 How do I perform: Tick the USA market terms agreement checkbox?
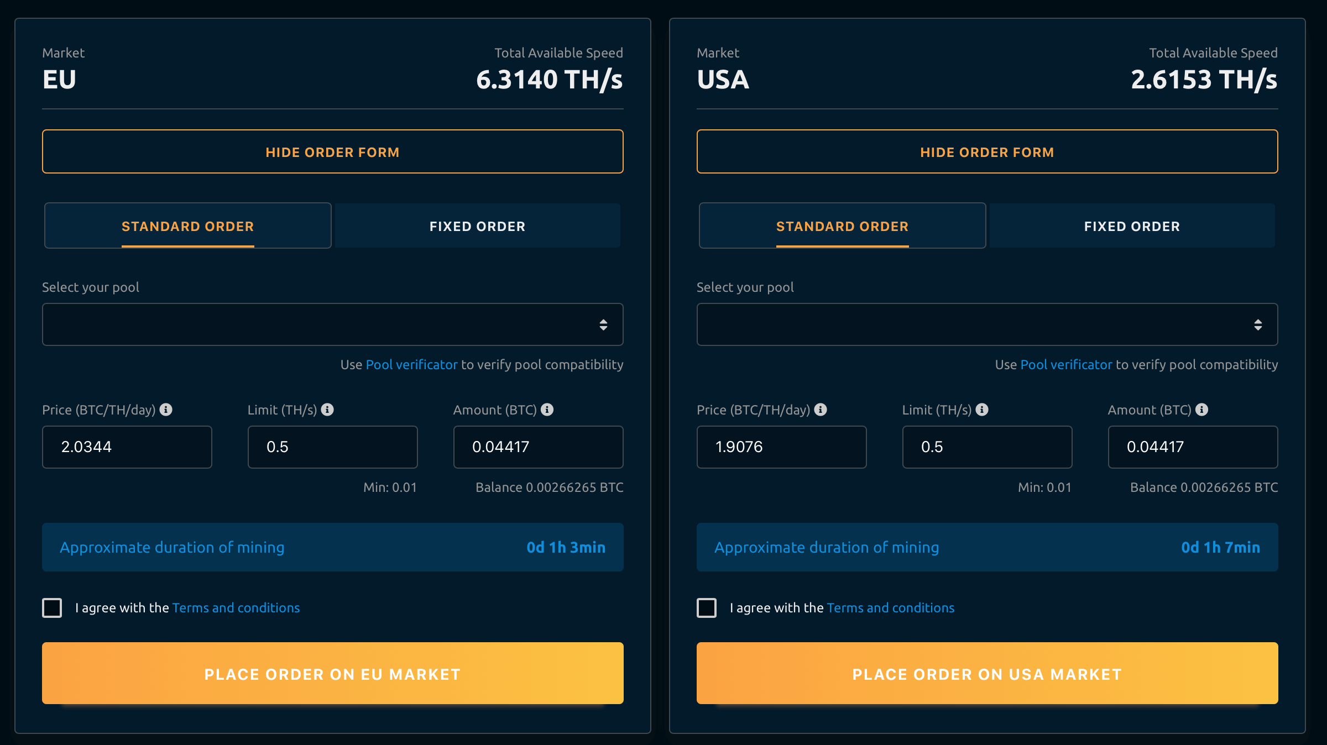pyautogui.click(x=707, y=608)
